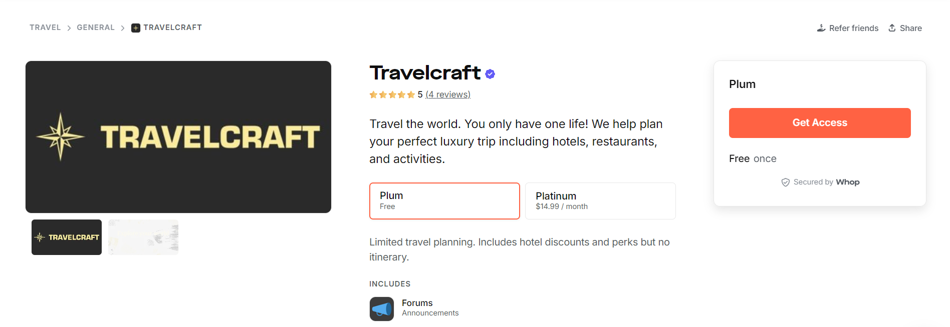
Task: Click the shield icon beside Secured by Whop
Action: [785, 182]
